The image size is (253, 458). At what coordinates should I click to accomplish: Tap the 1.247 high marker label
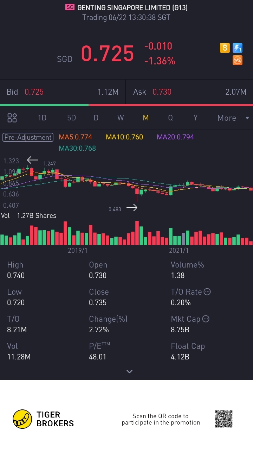50,164
